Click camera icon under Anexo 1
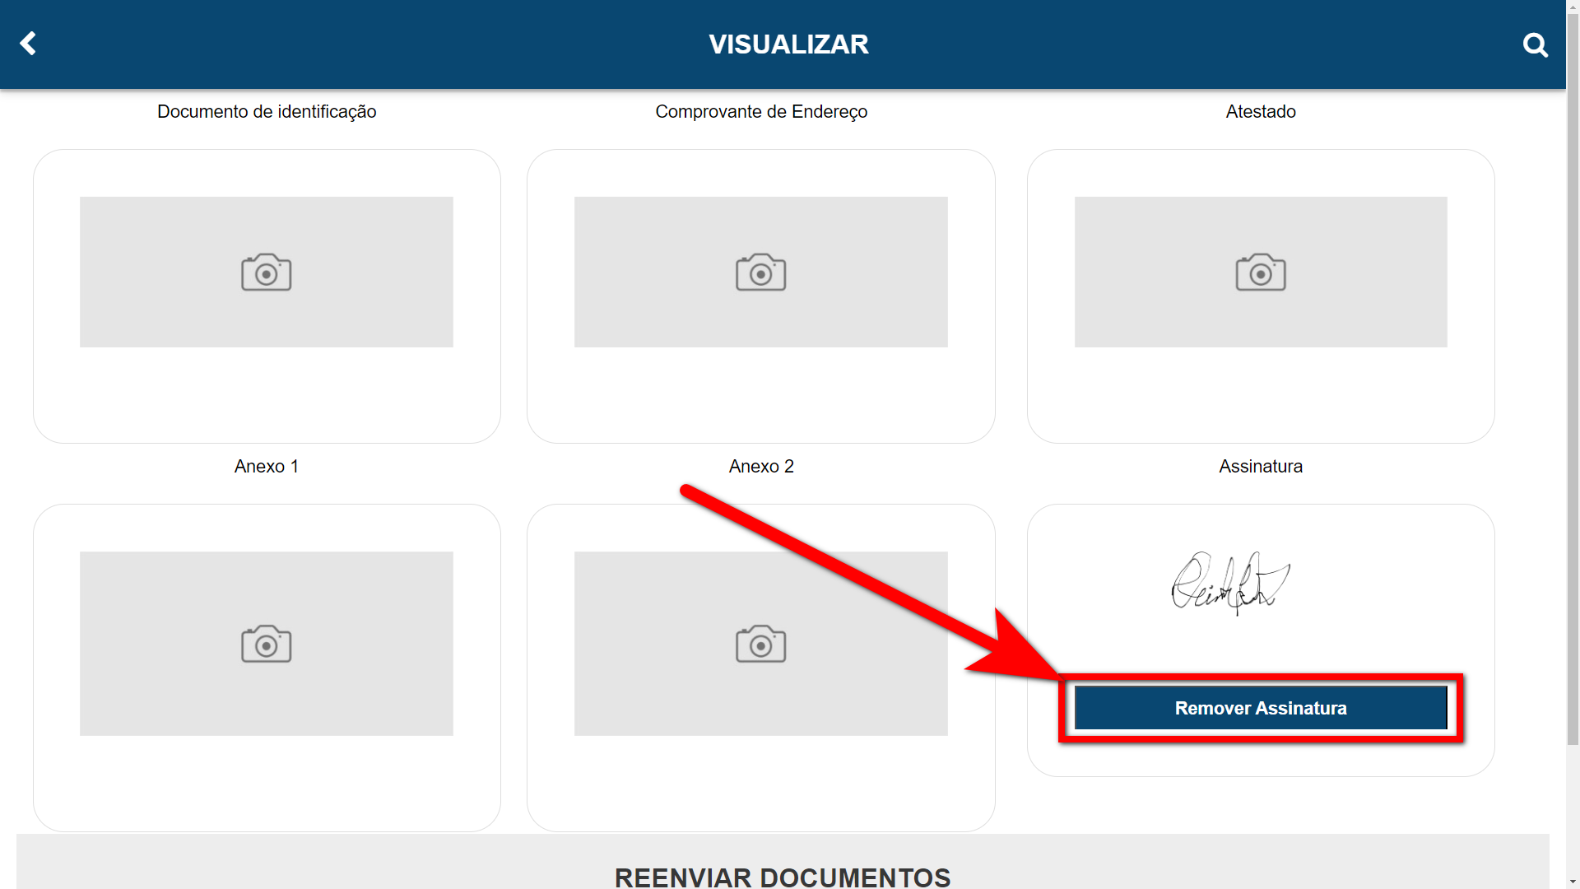 pos(266,644)
